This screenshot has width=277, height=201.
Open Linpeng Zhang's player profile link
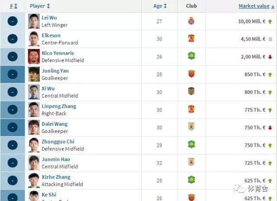click(59, 106)
